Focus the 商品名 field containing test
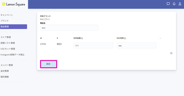The height and width of the screenshot is (96, 184). [x=69, y=28]
